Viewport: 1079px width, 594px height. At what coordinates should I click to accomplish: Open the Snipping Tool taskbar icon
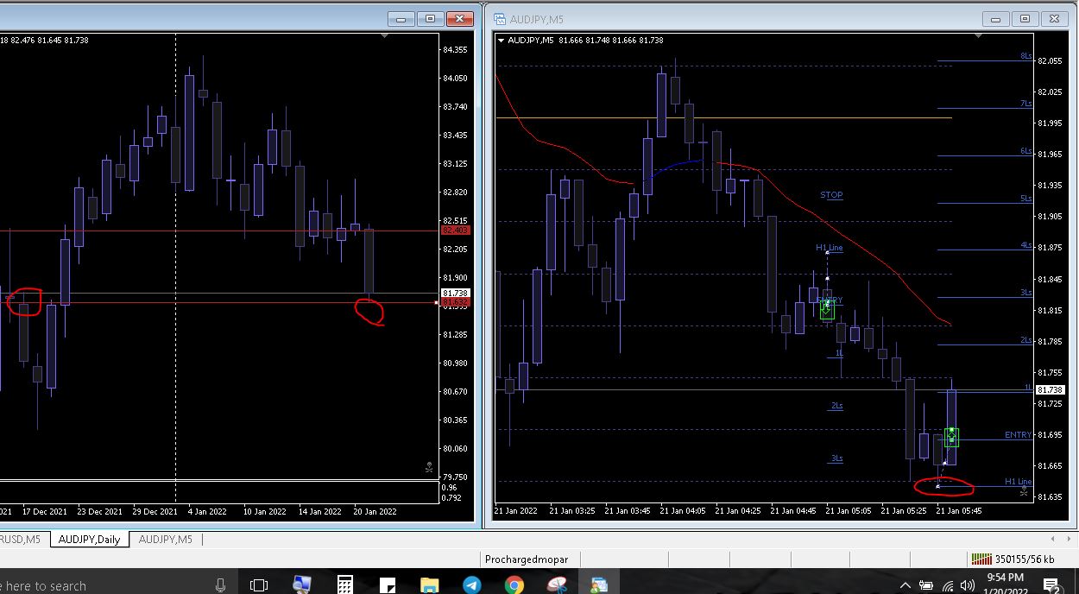pyautogui.click(x=556, y=585)
